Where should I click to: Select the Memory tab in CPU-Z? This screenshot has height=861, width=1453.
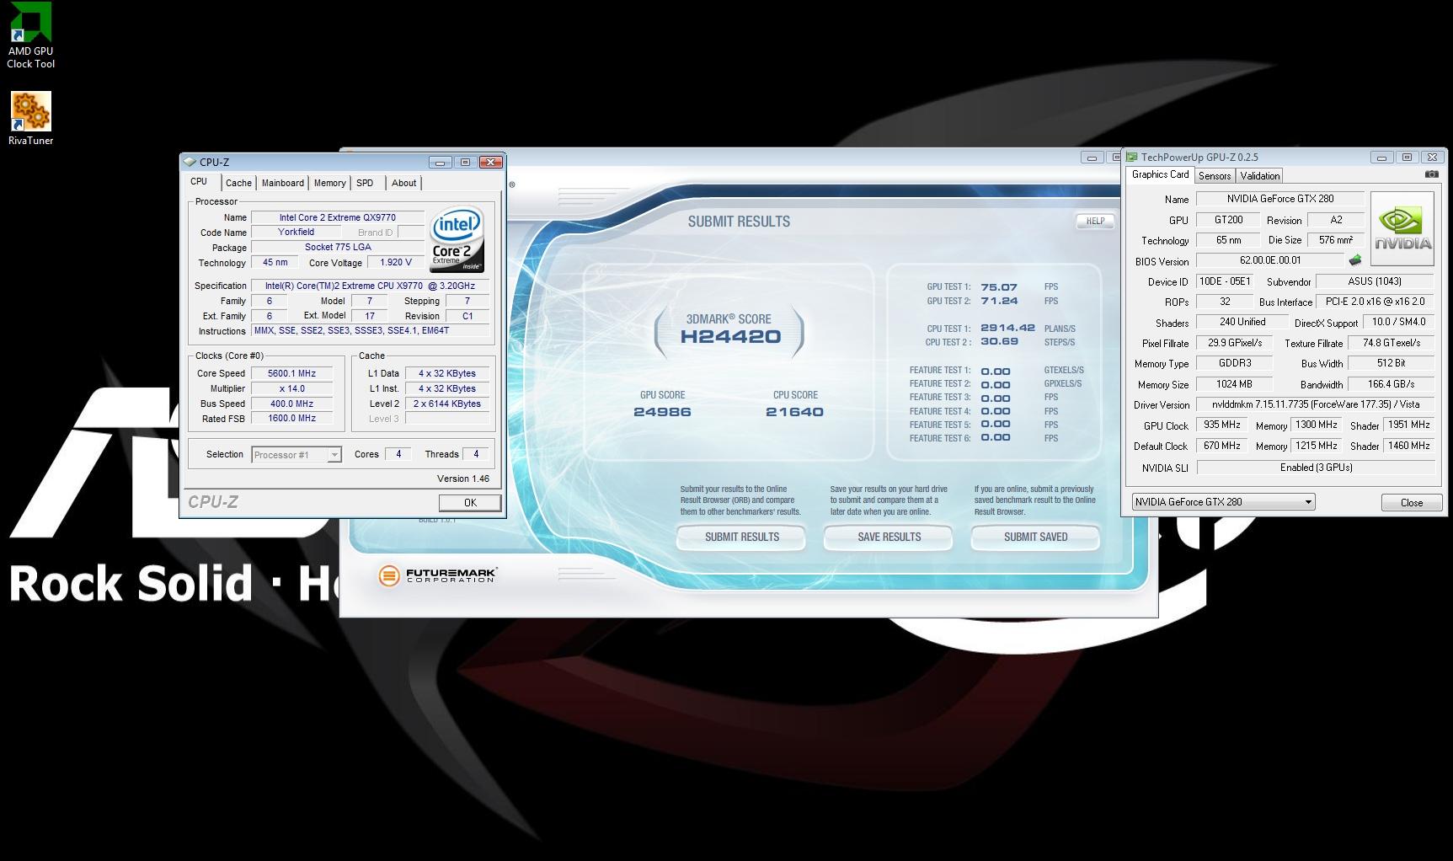tap(329, 183)
